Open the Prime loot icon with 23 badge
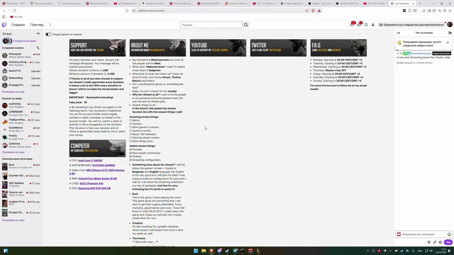The width and height of the screenshot is (454, 255). 352,24
